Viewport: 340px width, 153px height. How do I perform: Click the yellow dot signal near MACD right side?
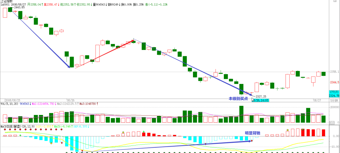287,129
